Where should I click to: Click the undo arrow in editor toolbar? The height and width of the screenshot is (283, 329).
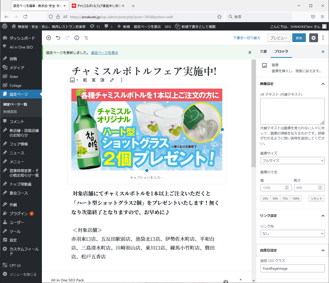pos(58,38)
